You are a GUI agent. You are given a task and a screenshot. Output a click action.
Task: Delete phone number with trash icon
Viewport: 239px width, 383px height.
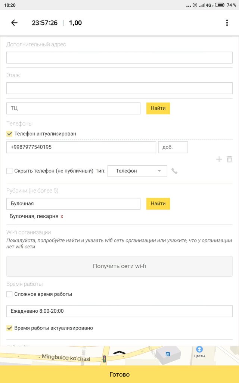[x=229, y=159]
